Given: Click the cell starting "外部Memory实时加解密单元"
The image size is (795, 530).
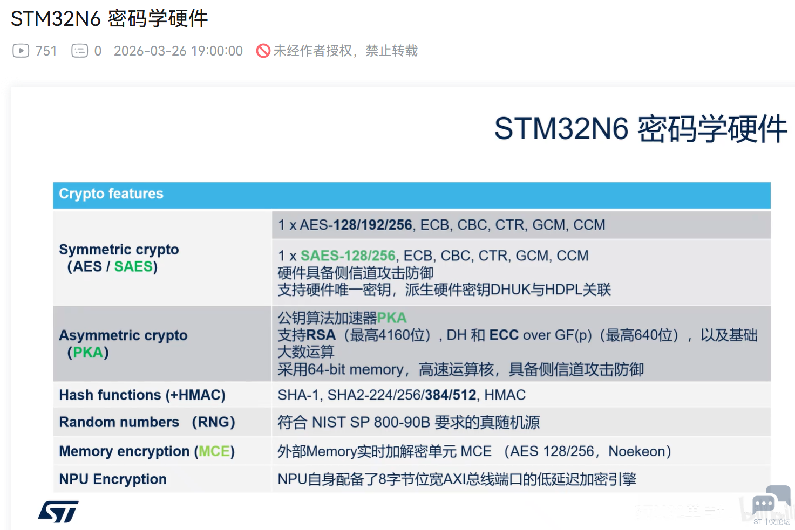Looking at the screenshot, I should pos(521,451).
